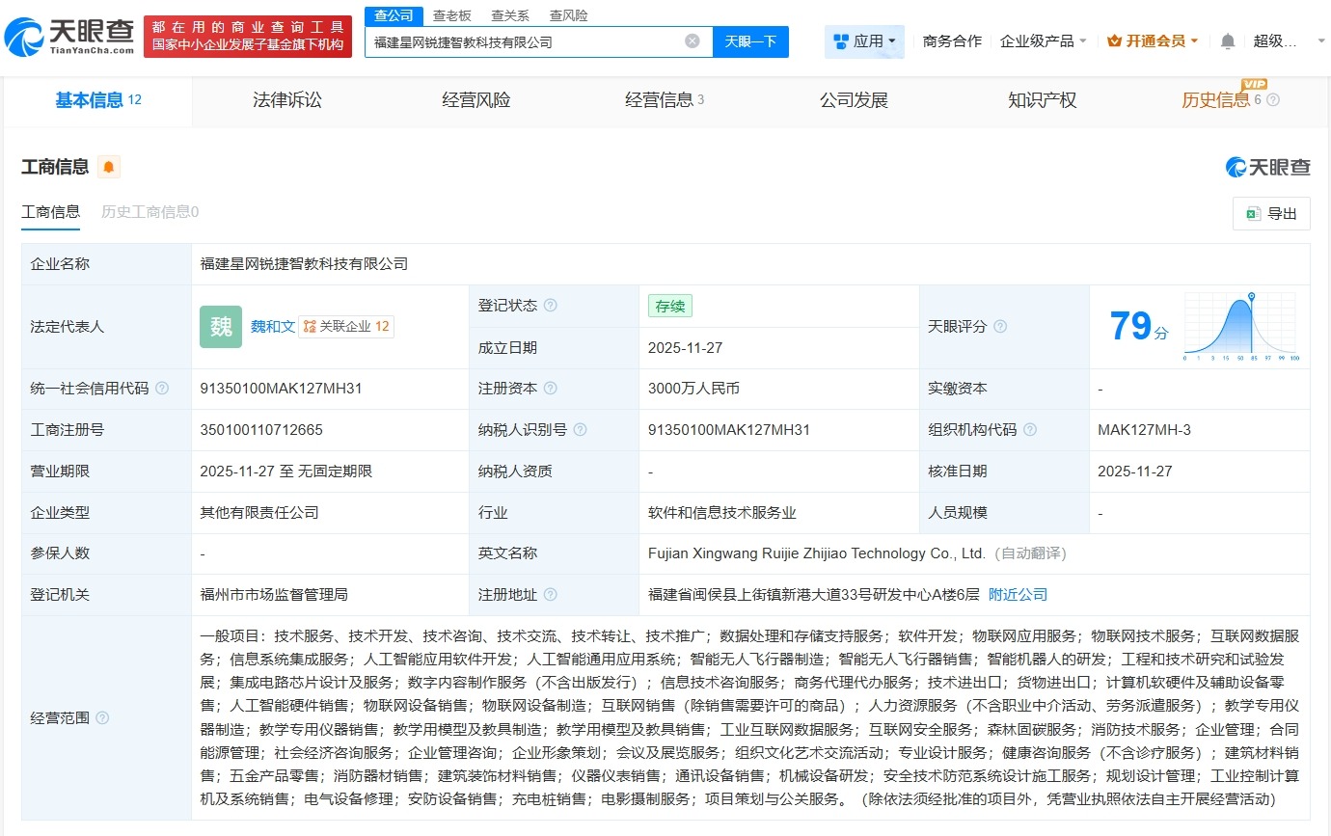Click the question mark beside 登记状态
The width and height of the screenshot is (1331, 836).
pyautogui.click(x=550, y=306)
